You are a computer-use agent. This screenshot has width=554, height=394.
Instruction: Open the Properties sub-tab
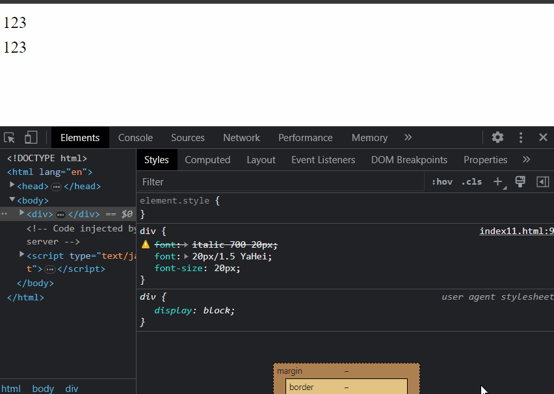486,160
